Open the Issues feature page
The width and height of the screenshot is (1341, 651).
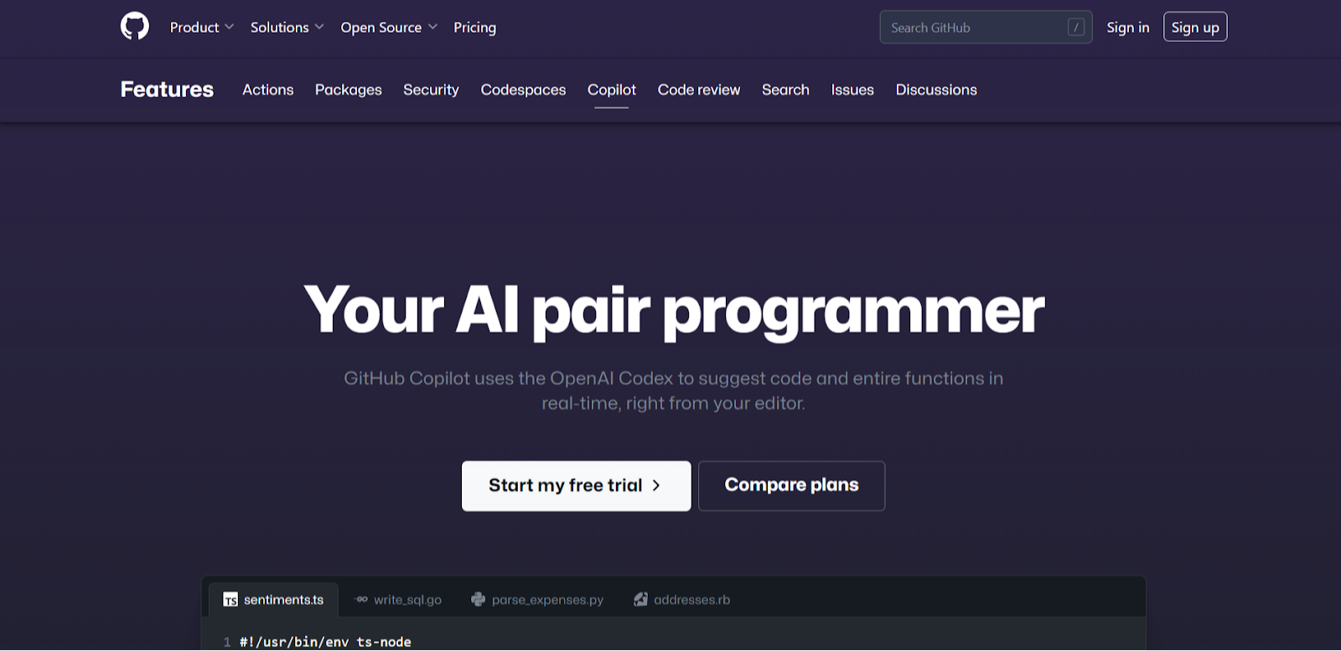(x=852, y=90)
